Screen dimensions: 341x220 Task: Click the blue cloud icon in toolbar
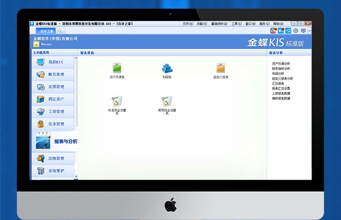point(288,31)
